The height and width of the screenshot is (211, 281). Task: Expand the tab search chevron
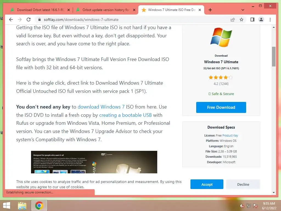pyautogui.click(x=243, y=10)
